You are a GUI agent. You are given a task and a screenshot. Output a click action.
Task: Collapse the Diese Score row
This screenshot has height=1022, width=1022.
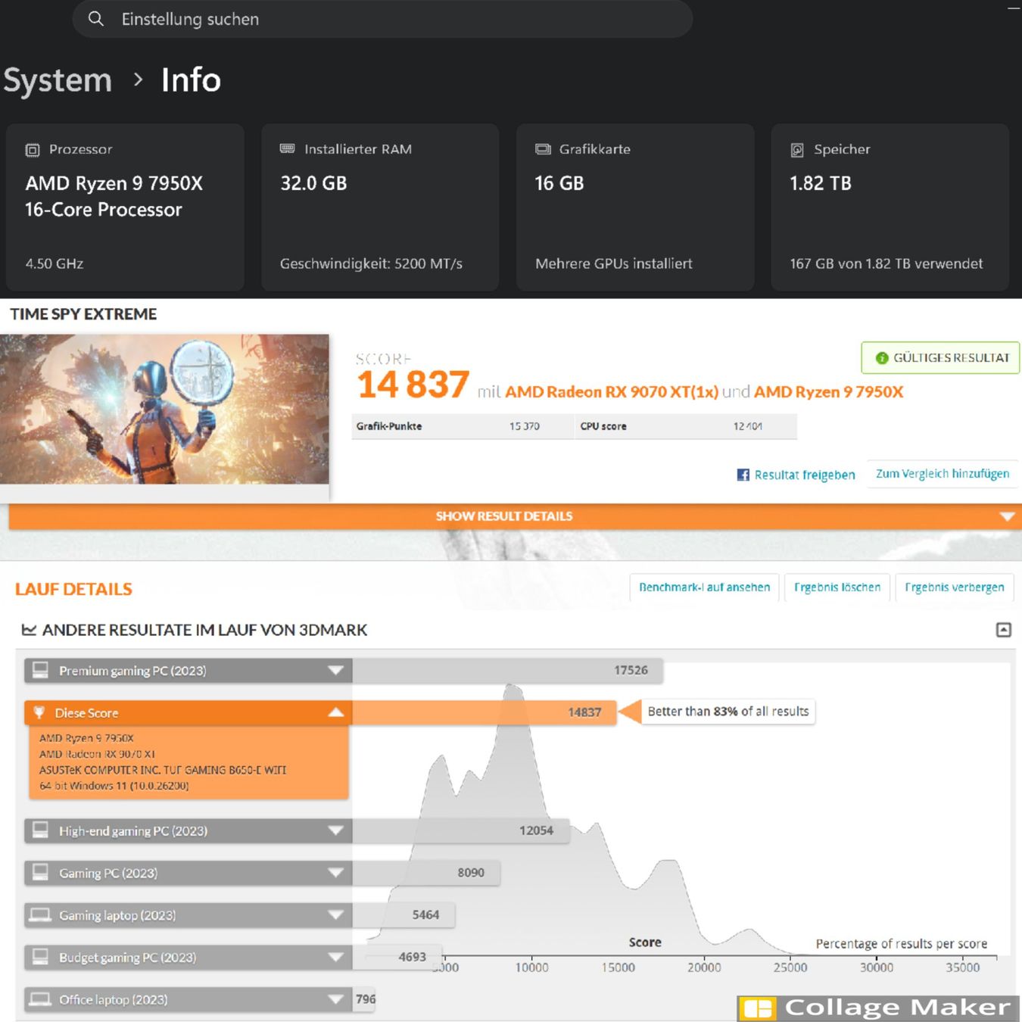336,712
